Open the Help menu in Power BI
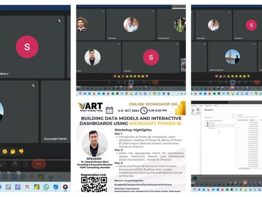262x197 pixels. pyautogui.click(x=216, y=106)
